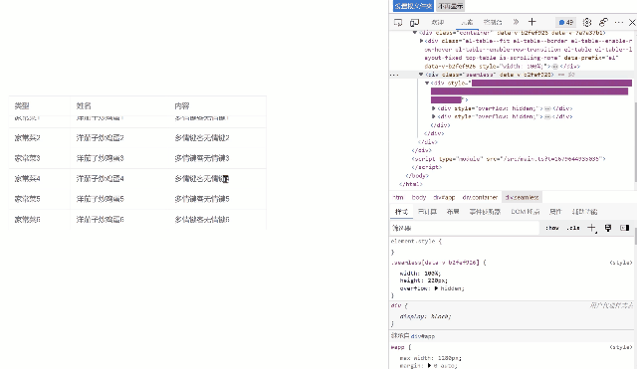
Task: Expand the overflow: hidden shorthand triangle
Action: pyautogui.click(x=436, y=288)
